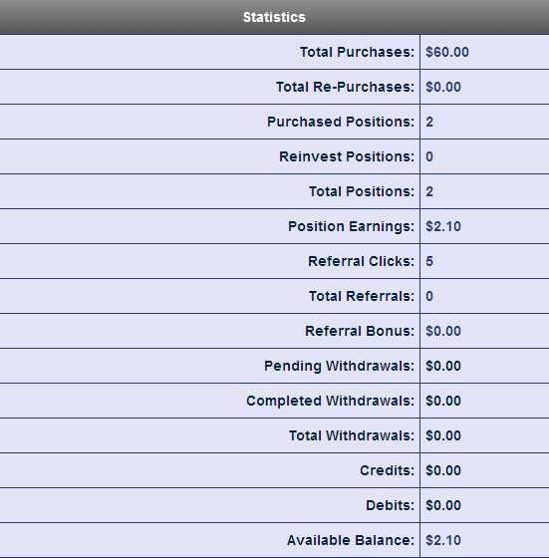Viewport: 549px width, 558px height.
Task: Click the $60.00 Total Purchases value
Action: point(447,52)
